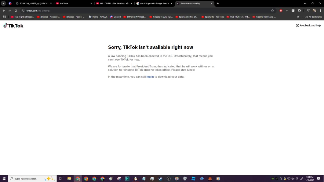This screenshot has width=324, height=182.
Task: Open the [Electro] - Rogue bookmark
Action: pos(74,17)
